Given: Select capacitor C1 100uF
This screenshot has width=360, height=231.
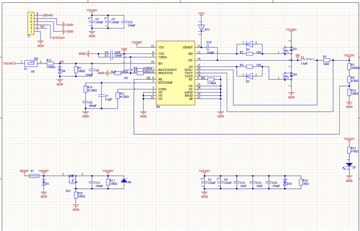Looking at the screenshot, I should 92,22.
